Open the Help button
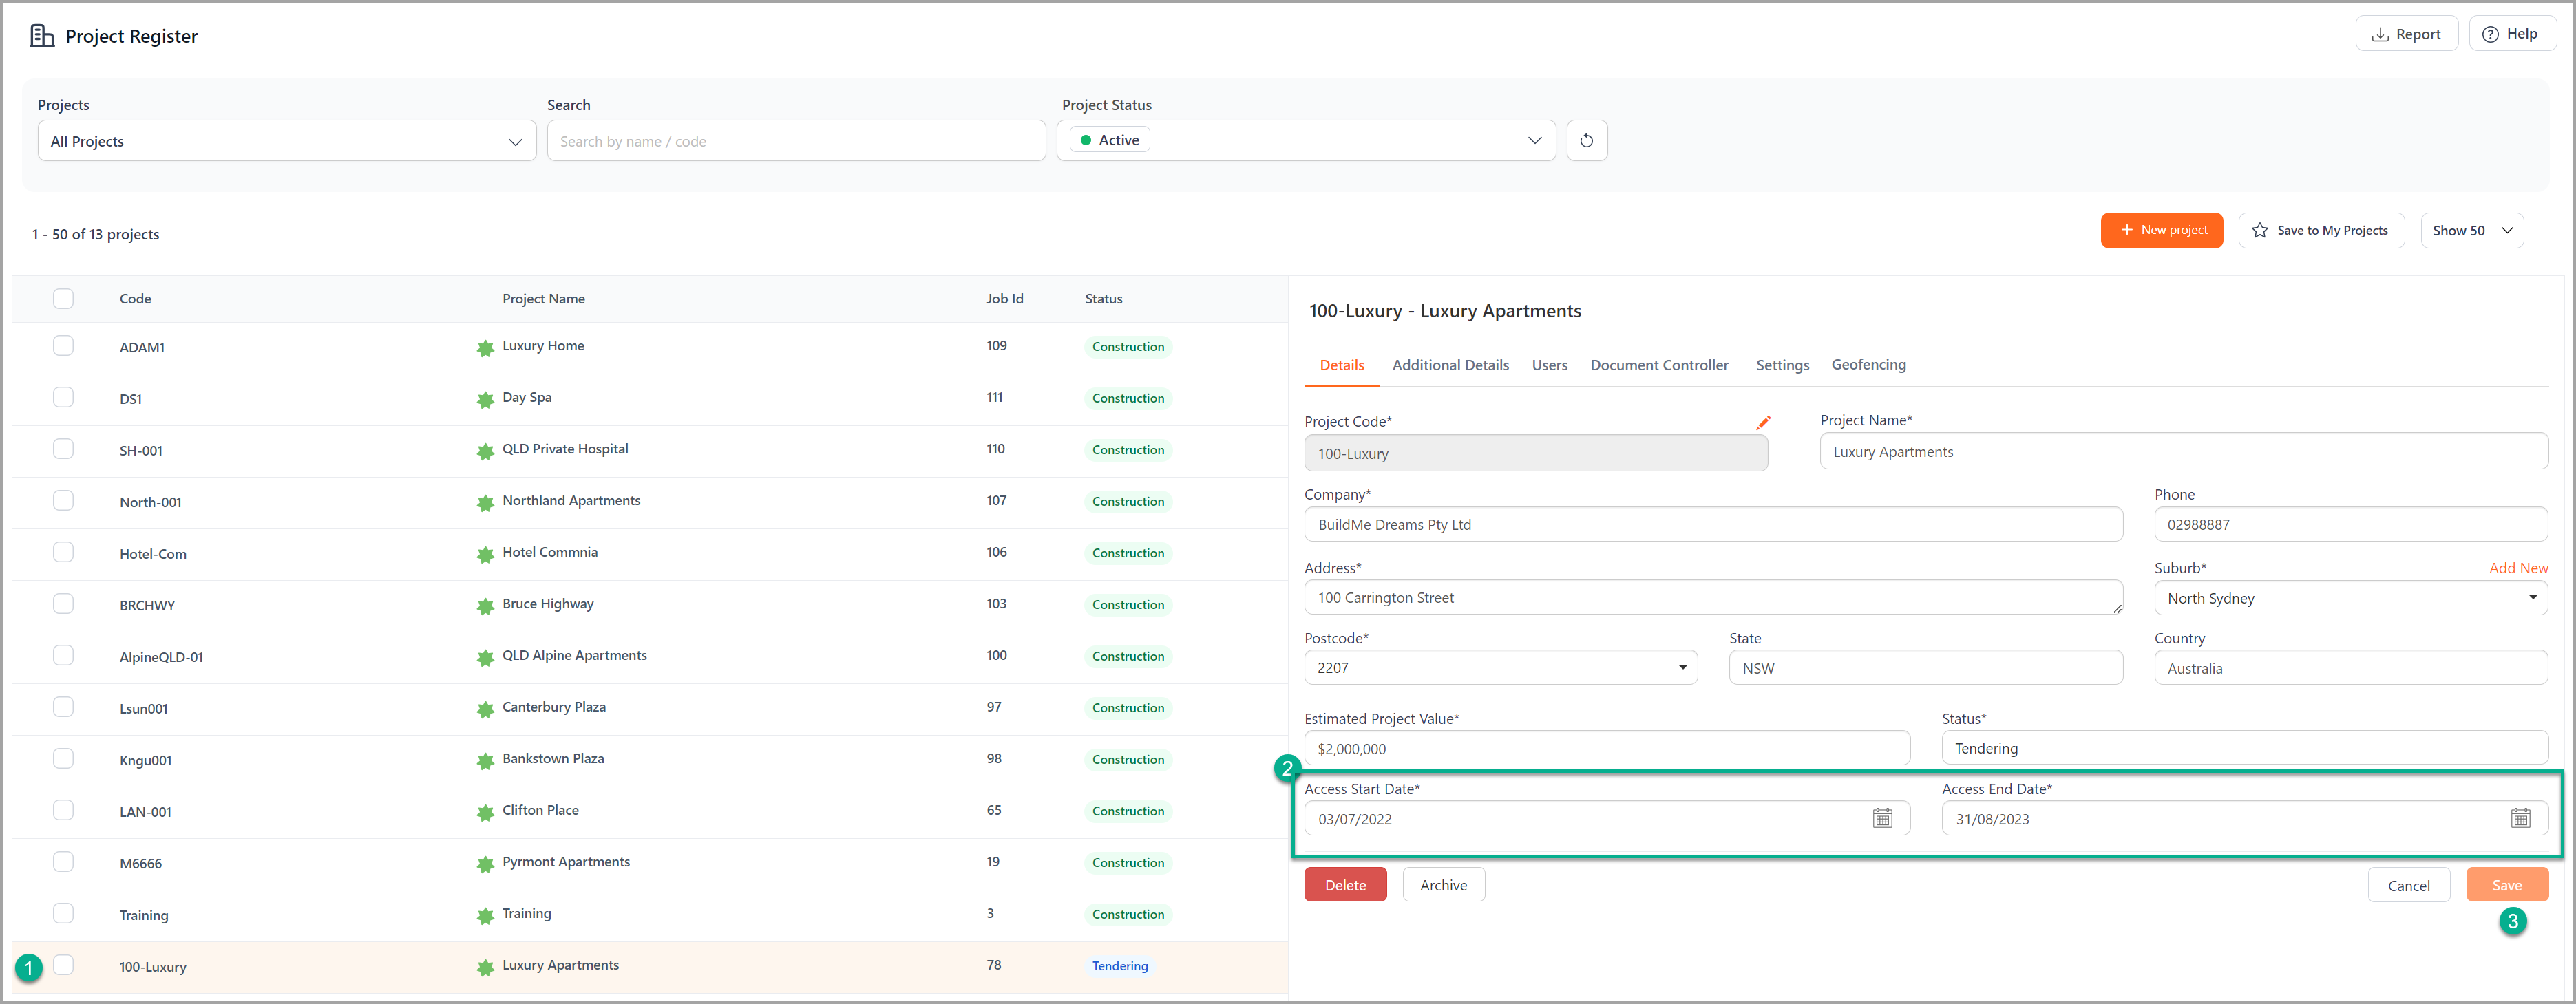Viewport: 2576px width, 1004px height. point(2511,34)
